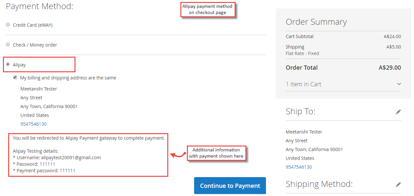Click the Check / Money order label

pyautogui.click(x=35, y=45)
